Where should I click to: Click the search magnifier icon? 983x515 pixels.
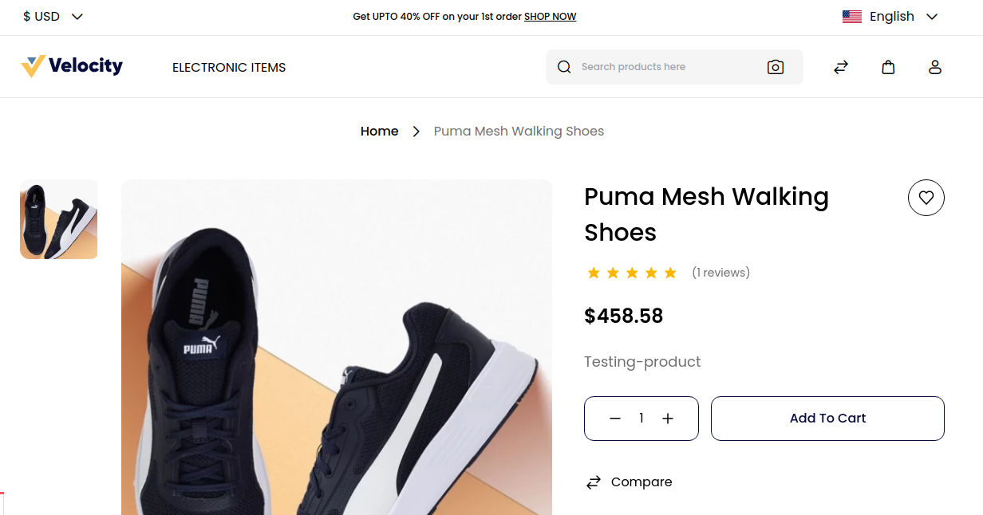click(x=564, y=67)
